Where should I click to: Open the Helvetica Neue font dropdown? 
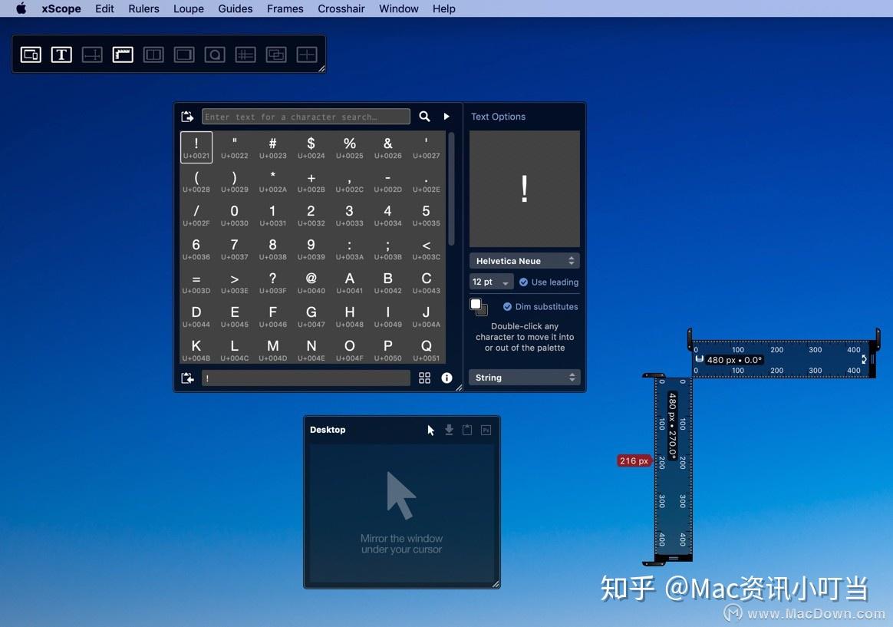pos(524,260)
